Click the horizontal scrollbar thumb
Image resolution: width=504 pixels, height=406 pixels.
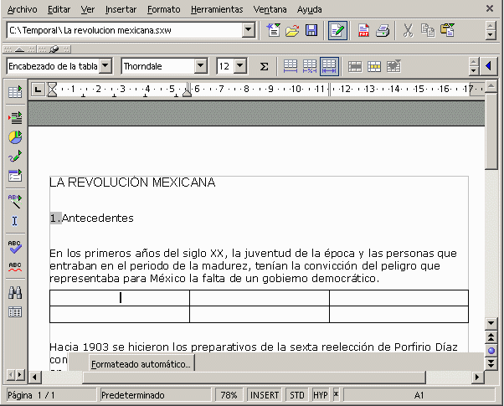click(254, 377)
